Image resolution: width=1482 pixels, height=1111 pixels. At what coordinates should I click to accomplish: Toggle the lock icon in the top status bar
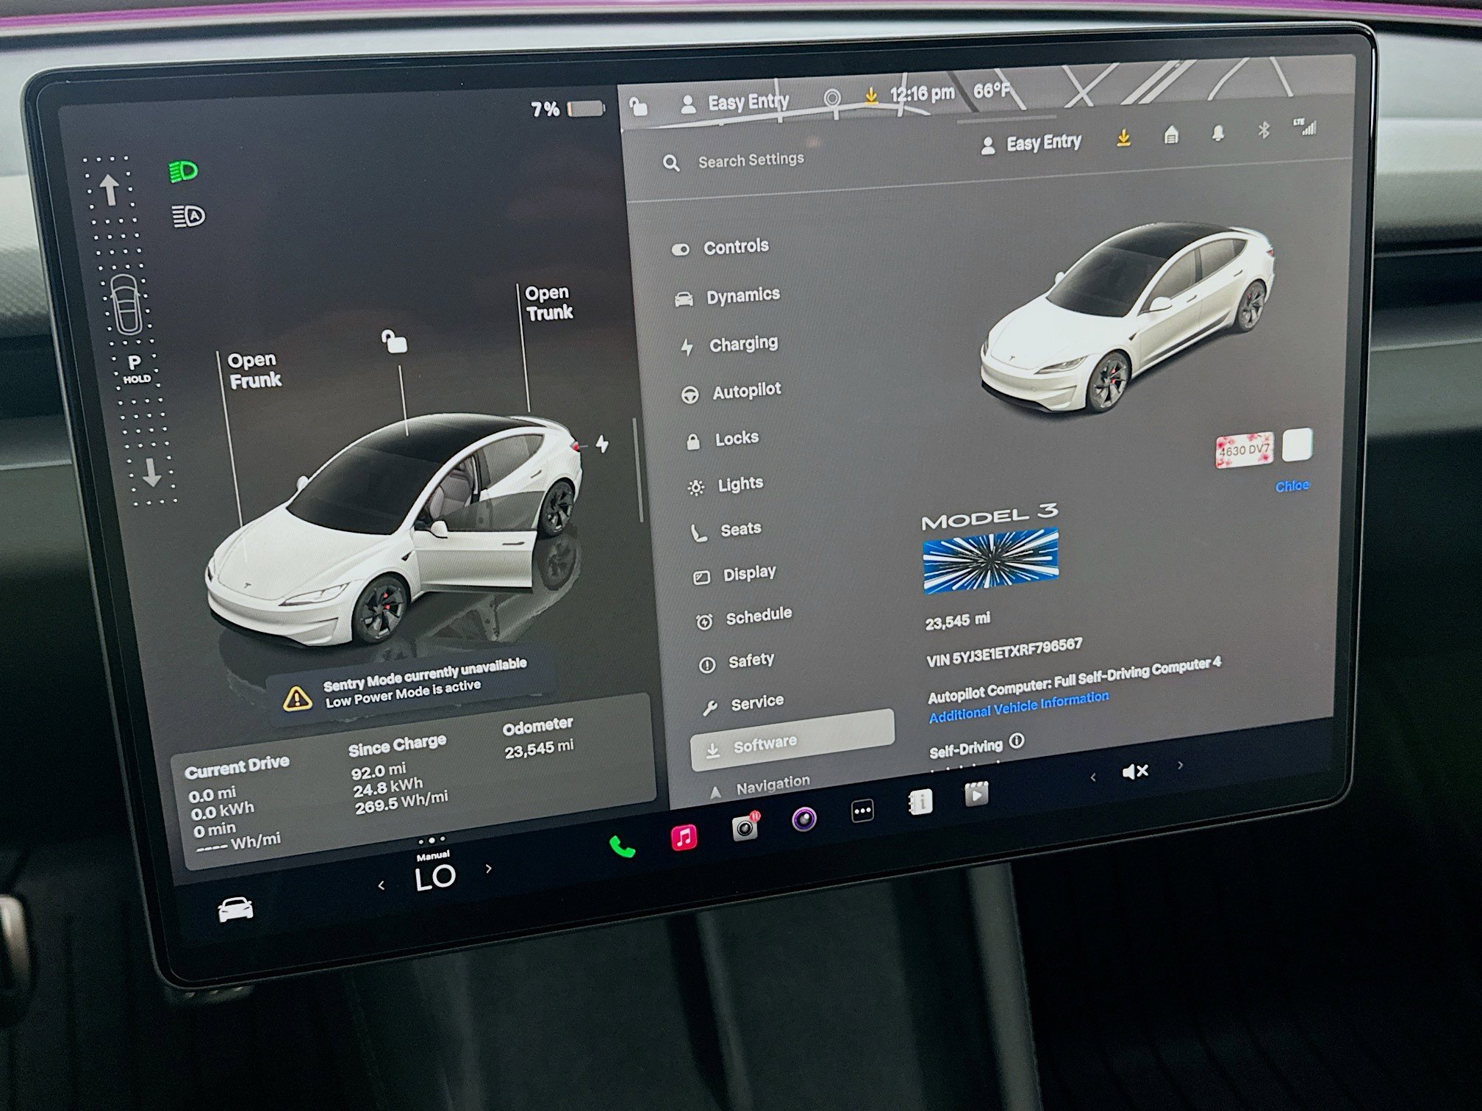(639, 107)
